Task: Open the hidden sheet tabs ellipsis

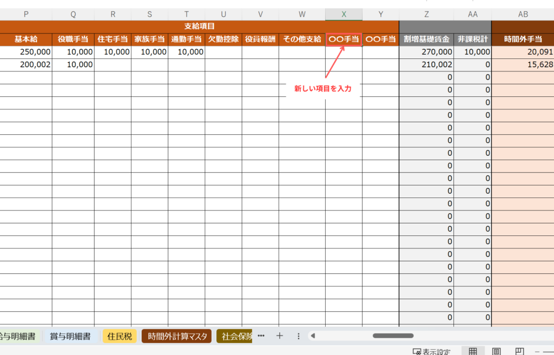Action: point(261,336)
